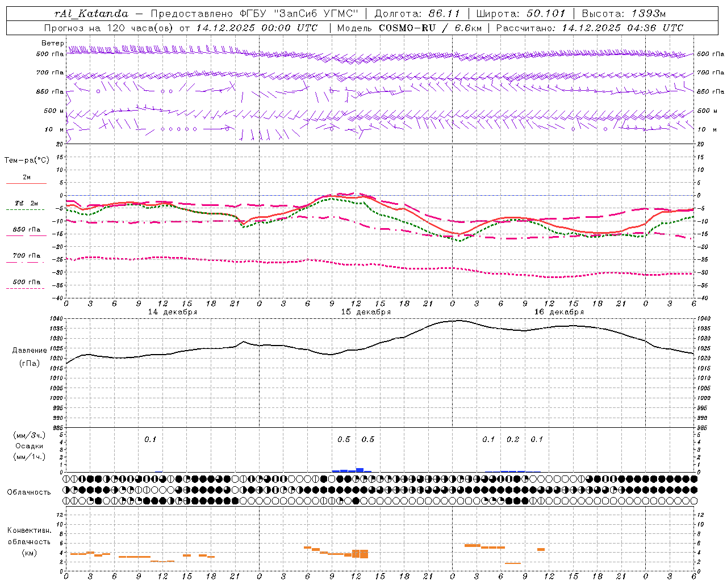Viewport: 727px width, 581px height.
Task: Click 700 гПа label in temperature legend
Action: (27, 255)
